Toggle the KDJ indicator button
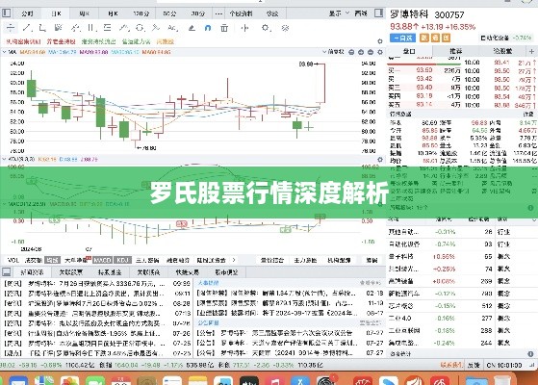538x385 pixels. (123, 260)
